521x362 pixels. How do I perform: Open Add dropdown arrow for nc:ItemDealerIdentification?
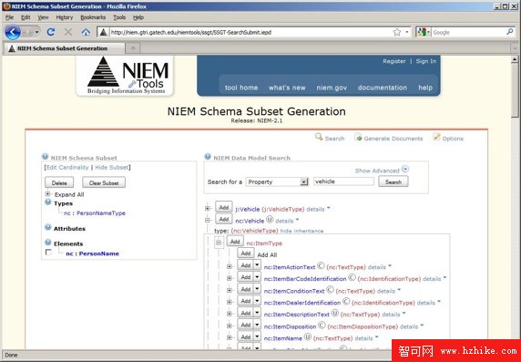[x=257, y=301]
